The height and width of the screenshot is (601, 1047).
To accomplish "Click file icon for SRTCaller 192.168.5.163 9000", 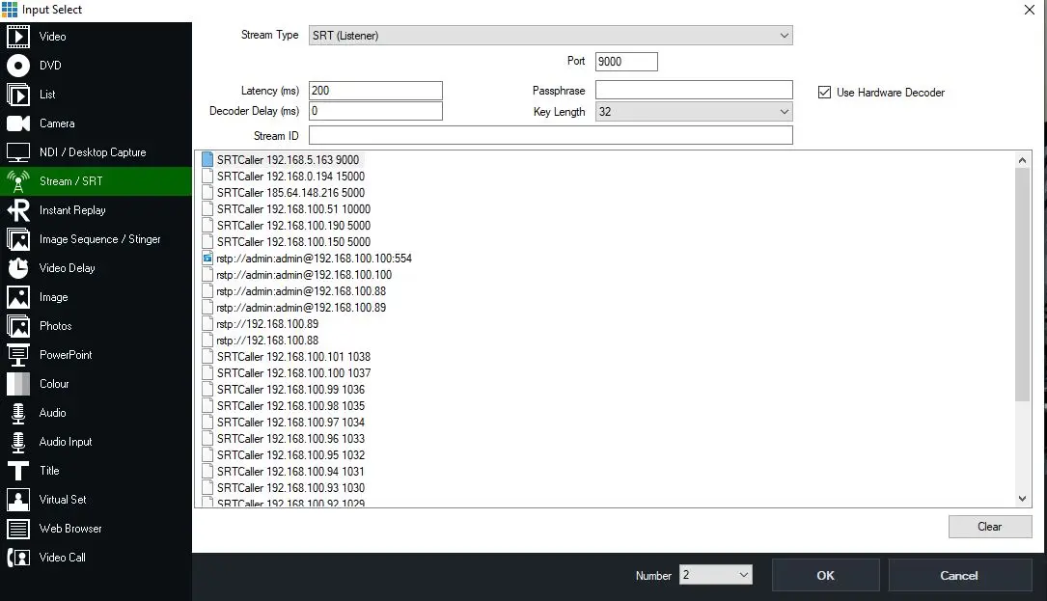I will [x=207, y=159].
